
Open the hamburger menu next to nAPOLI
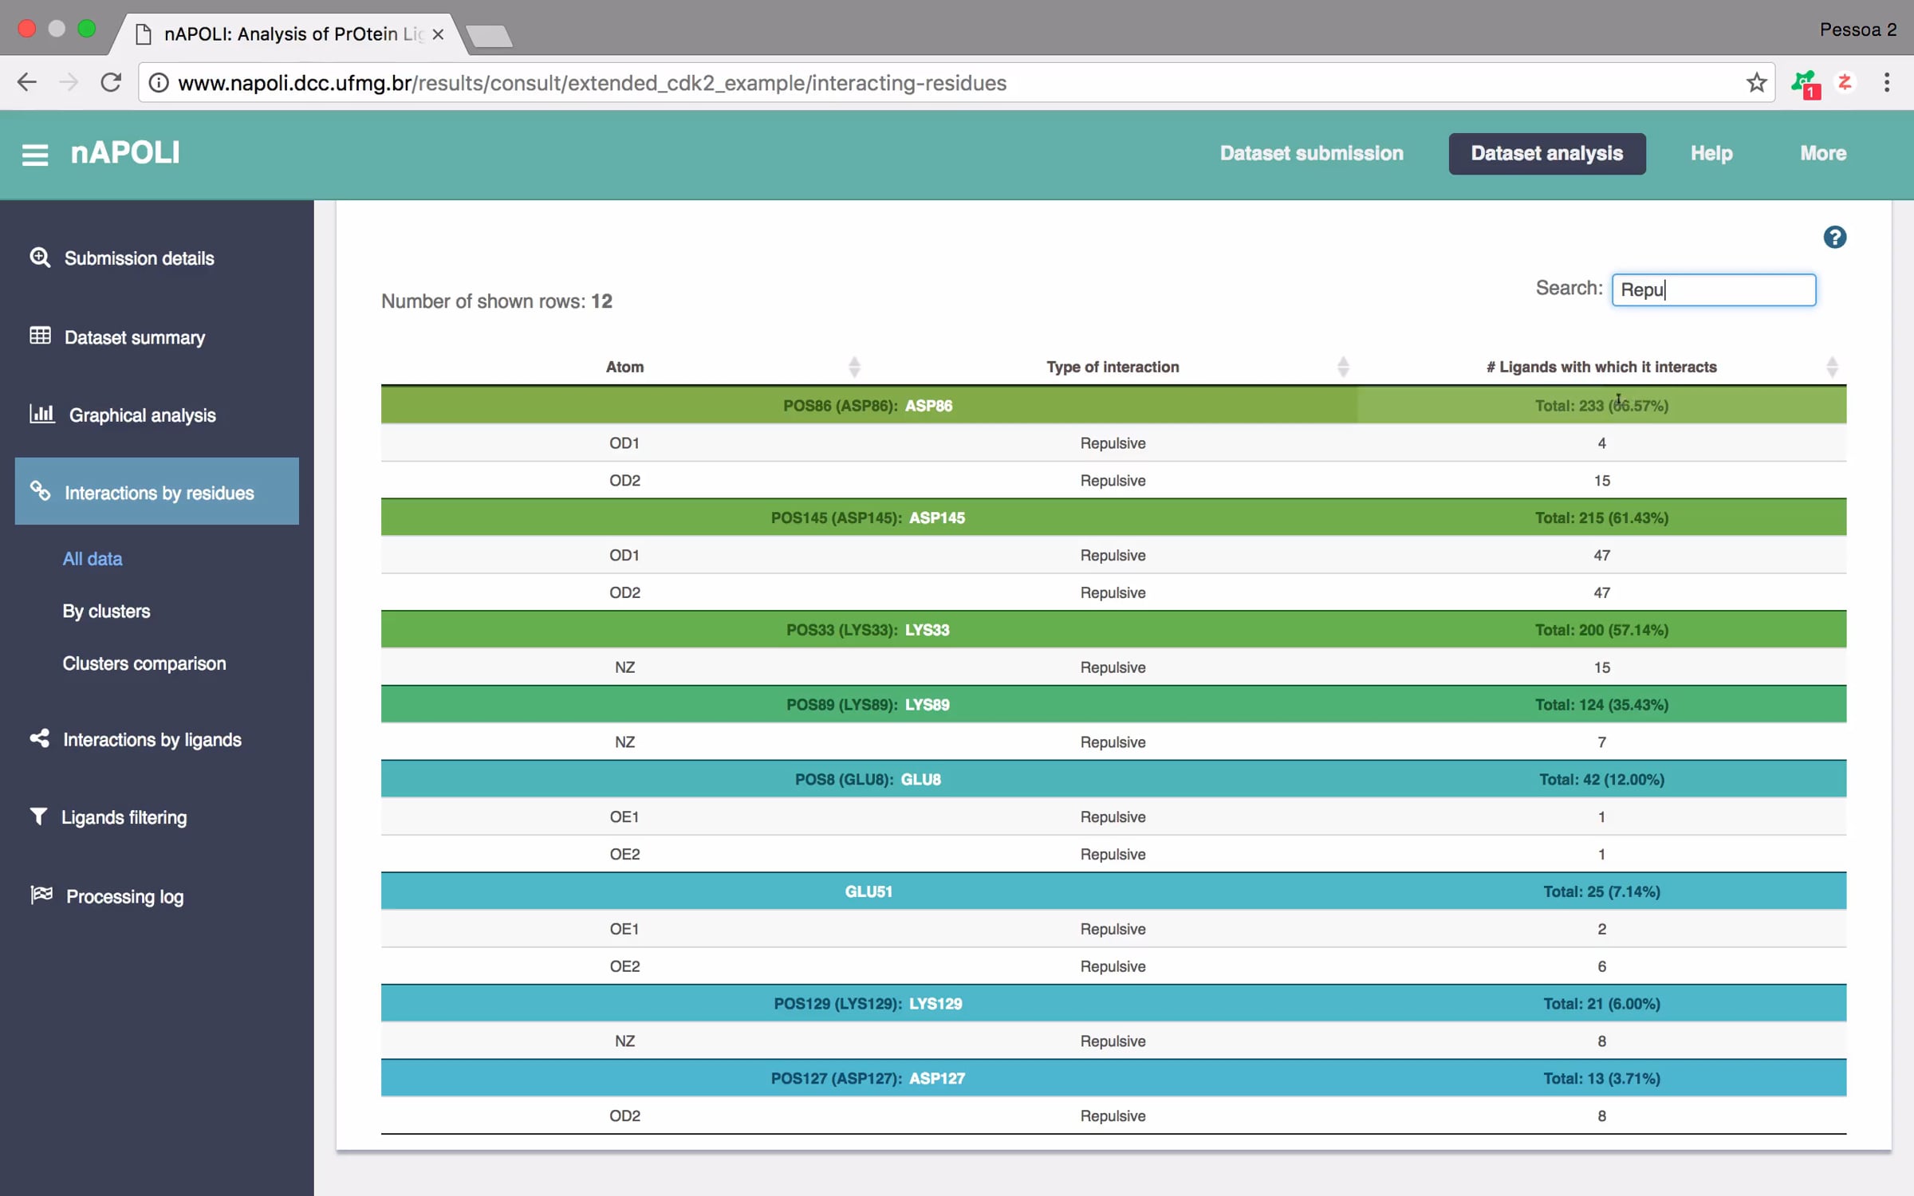click(x=35, y=154)
